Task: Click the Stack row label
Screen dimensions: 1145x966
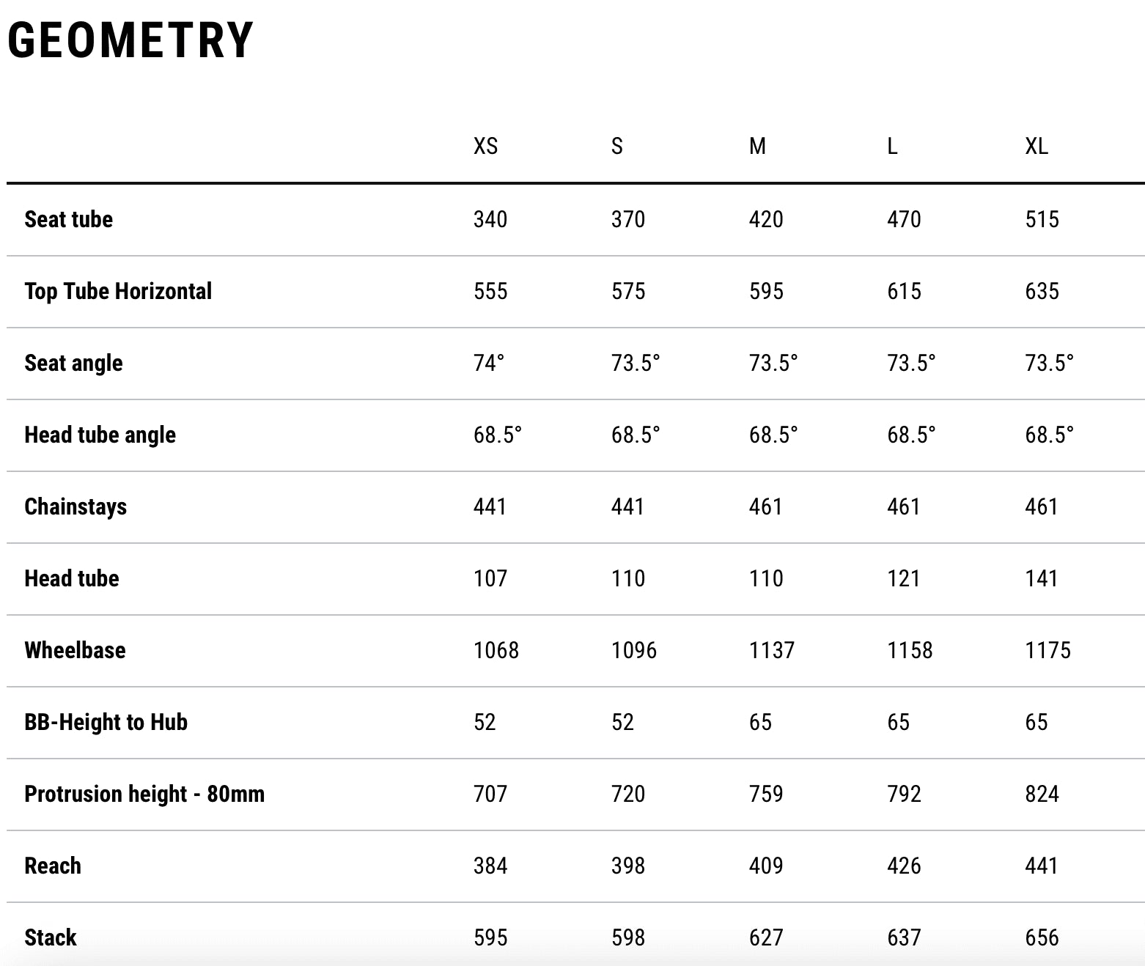Action: tap(50, 937)
